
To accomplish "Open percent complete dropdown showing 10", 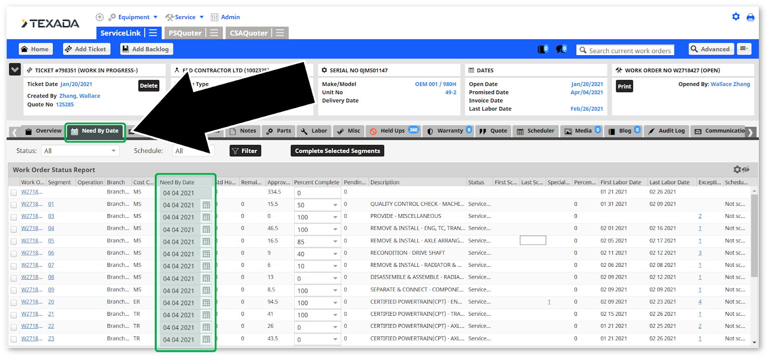I will click(335, 266).
